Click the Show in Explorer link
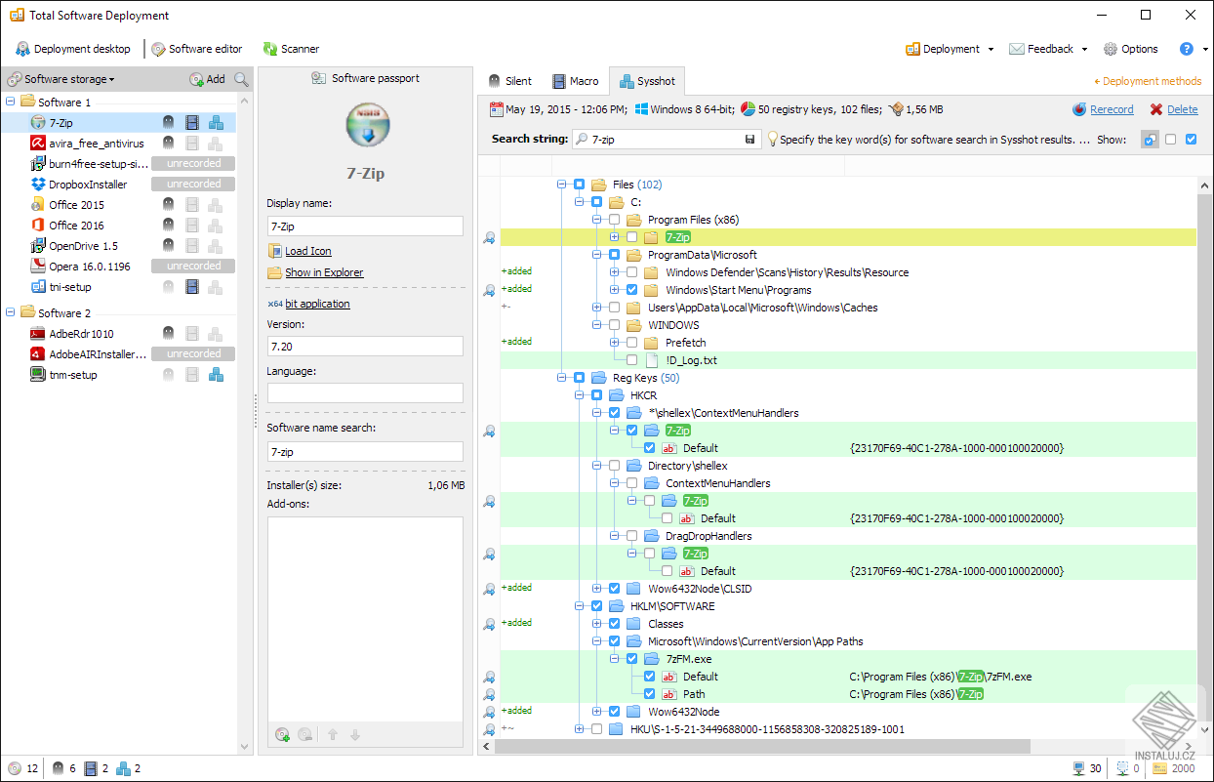This screenshot has width=1214, height=782. pyautogui.click(x=324, y=272)
